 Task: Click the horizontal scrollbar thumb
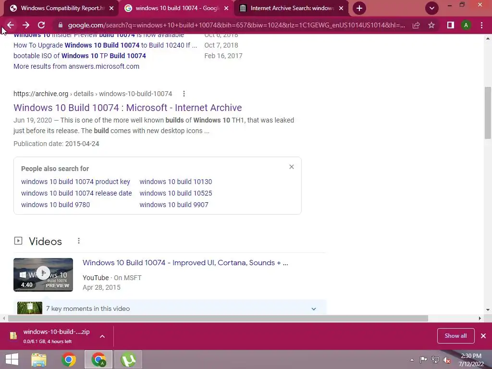[218, 318]
